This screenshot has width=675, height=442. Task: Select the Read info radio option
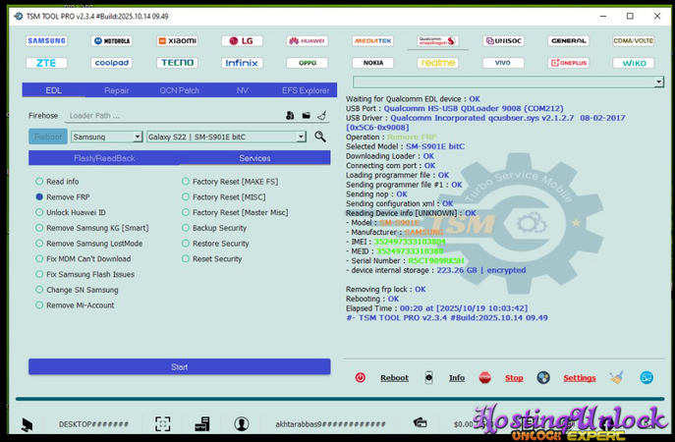coord(39,182)
